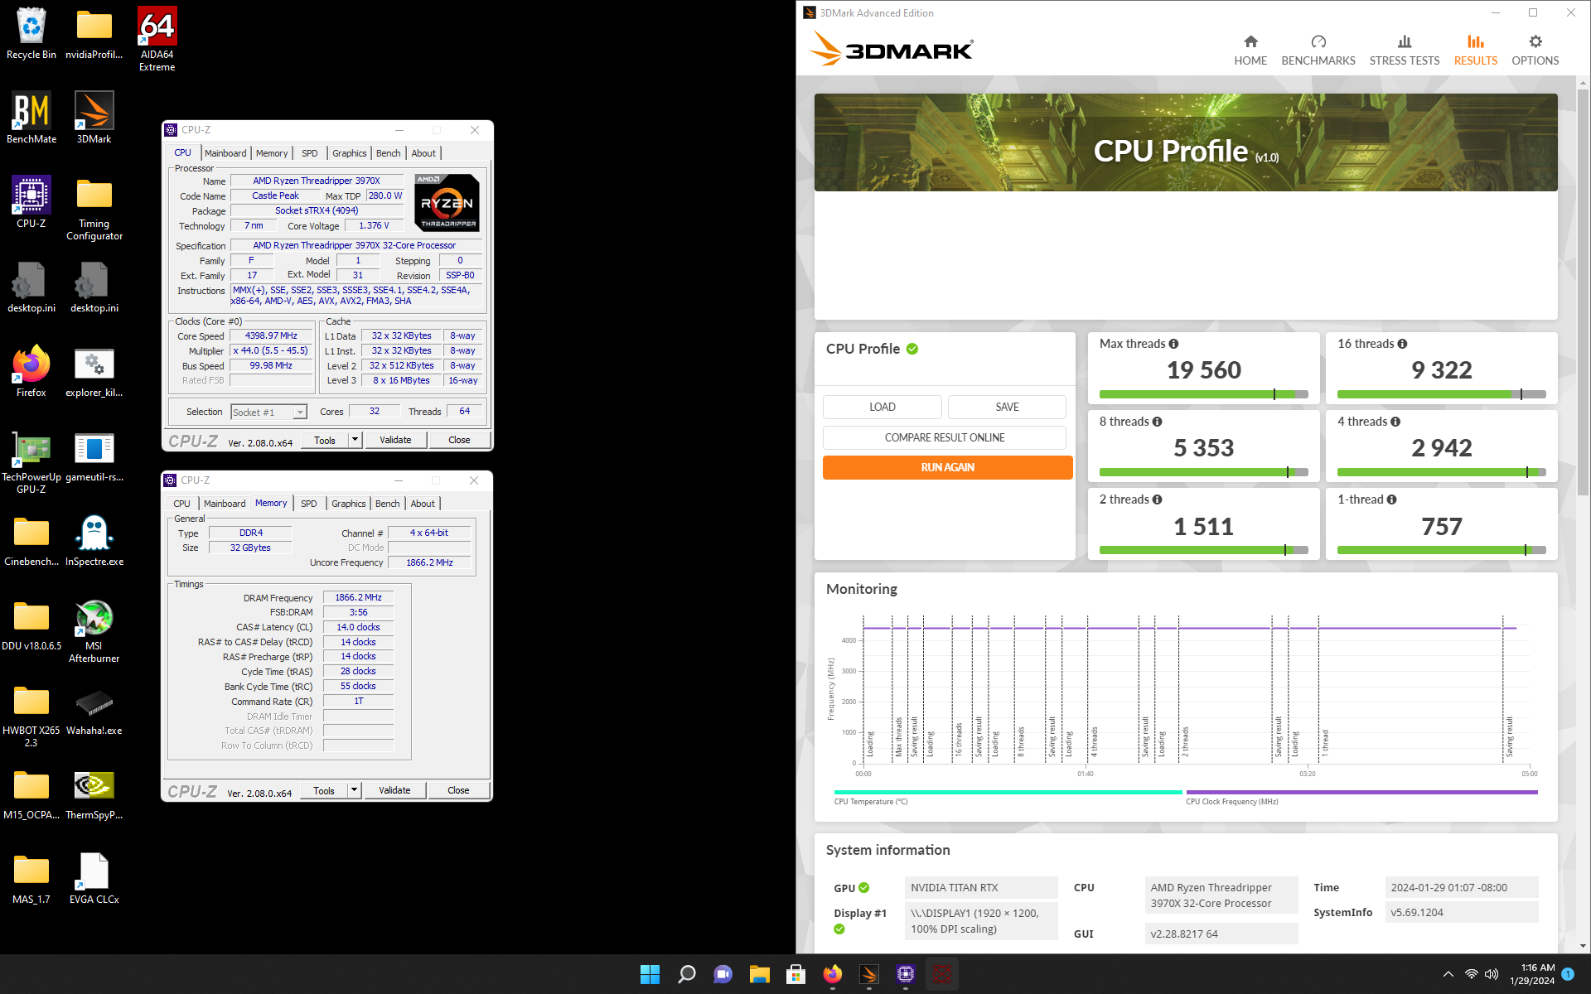
Task: Open the HWBOT X265 2.3 folder
Action: coord(31,716)
